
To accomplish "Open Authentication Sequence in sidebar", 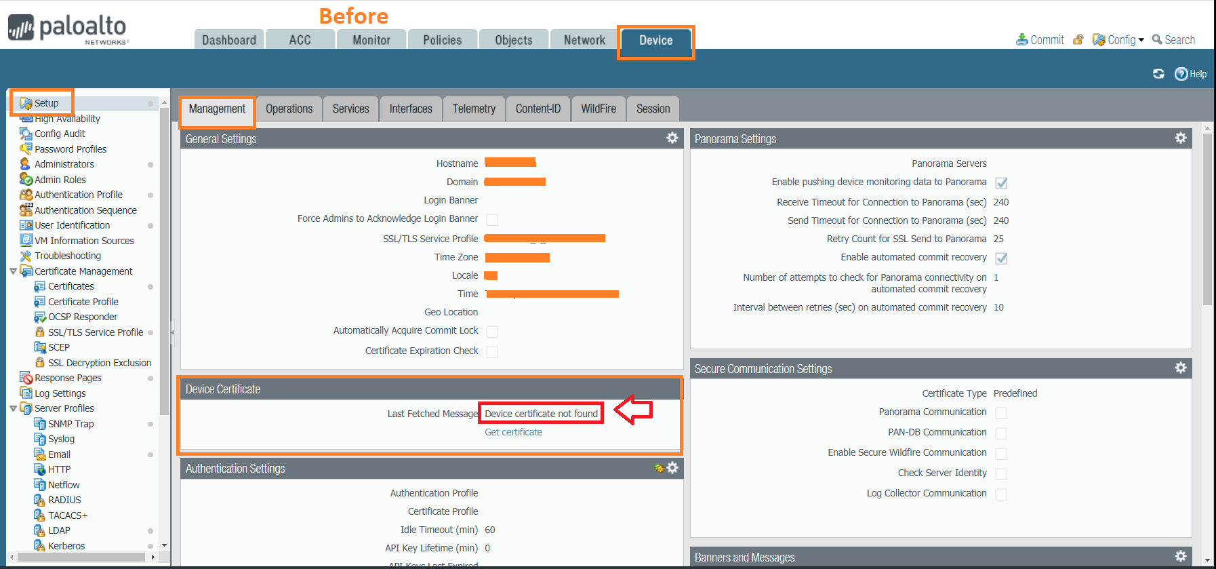I will [x=85, y=210].
